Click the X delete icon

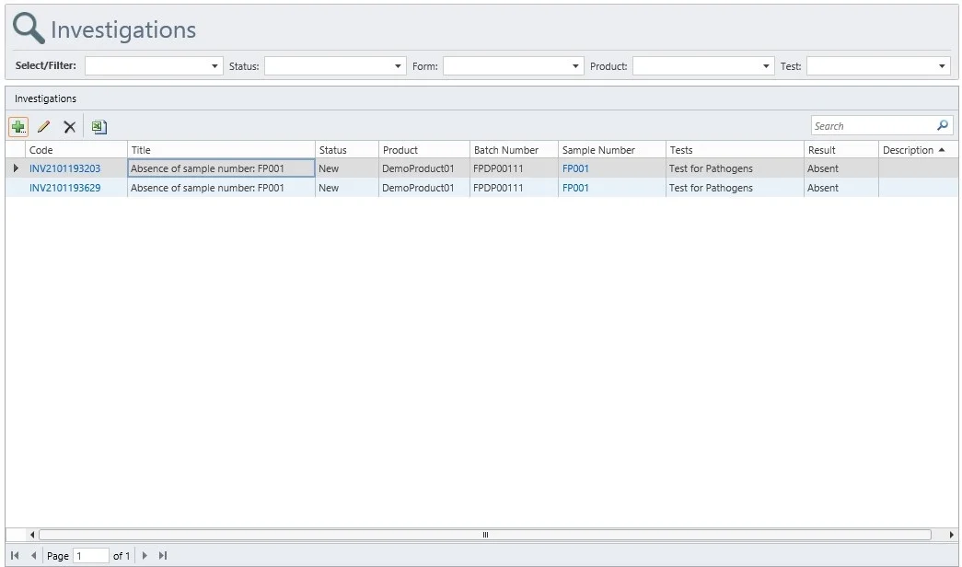[69, 127]
